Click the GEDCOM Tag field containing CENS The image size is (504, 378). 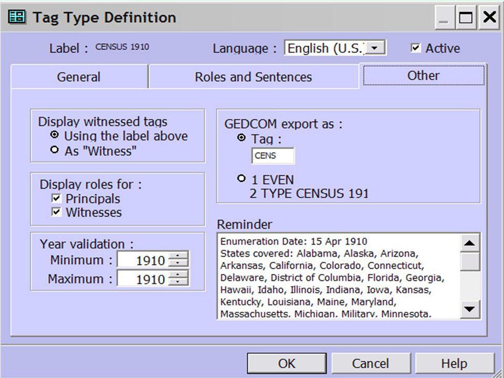pos(272,156)
